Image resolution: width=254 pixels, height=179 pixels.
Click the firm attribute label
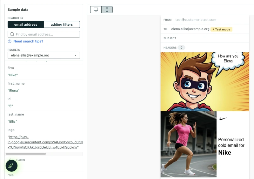click(x=11, y=68)
